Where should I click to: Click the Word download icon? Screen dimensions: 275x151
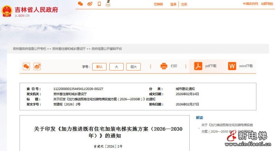pos(232,66)
